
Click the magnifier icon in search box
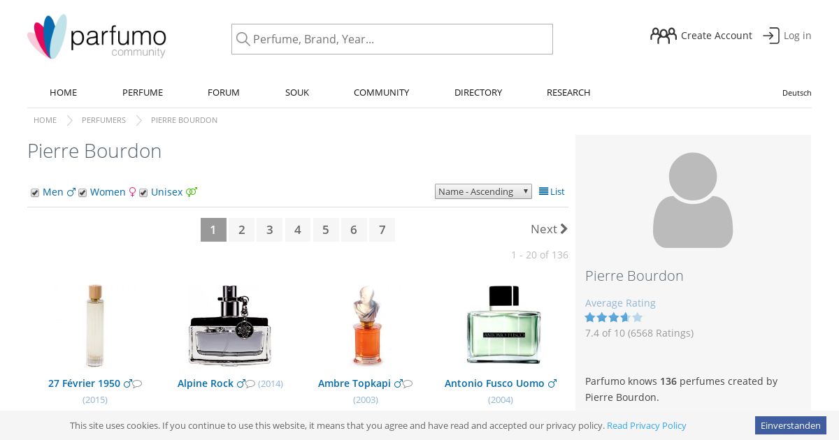[243, 39]
